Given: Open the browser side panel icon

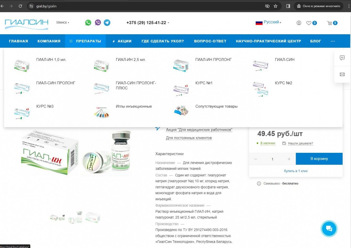Looking at the screenshot, I should (x=288, y=6).
